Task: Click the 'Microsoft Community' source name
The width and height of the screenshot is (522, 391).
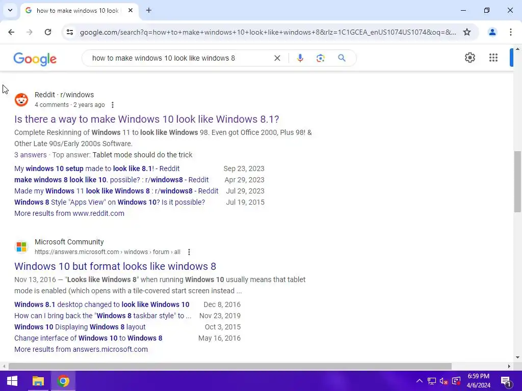Action: (x=69, y=242)
